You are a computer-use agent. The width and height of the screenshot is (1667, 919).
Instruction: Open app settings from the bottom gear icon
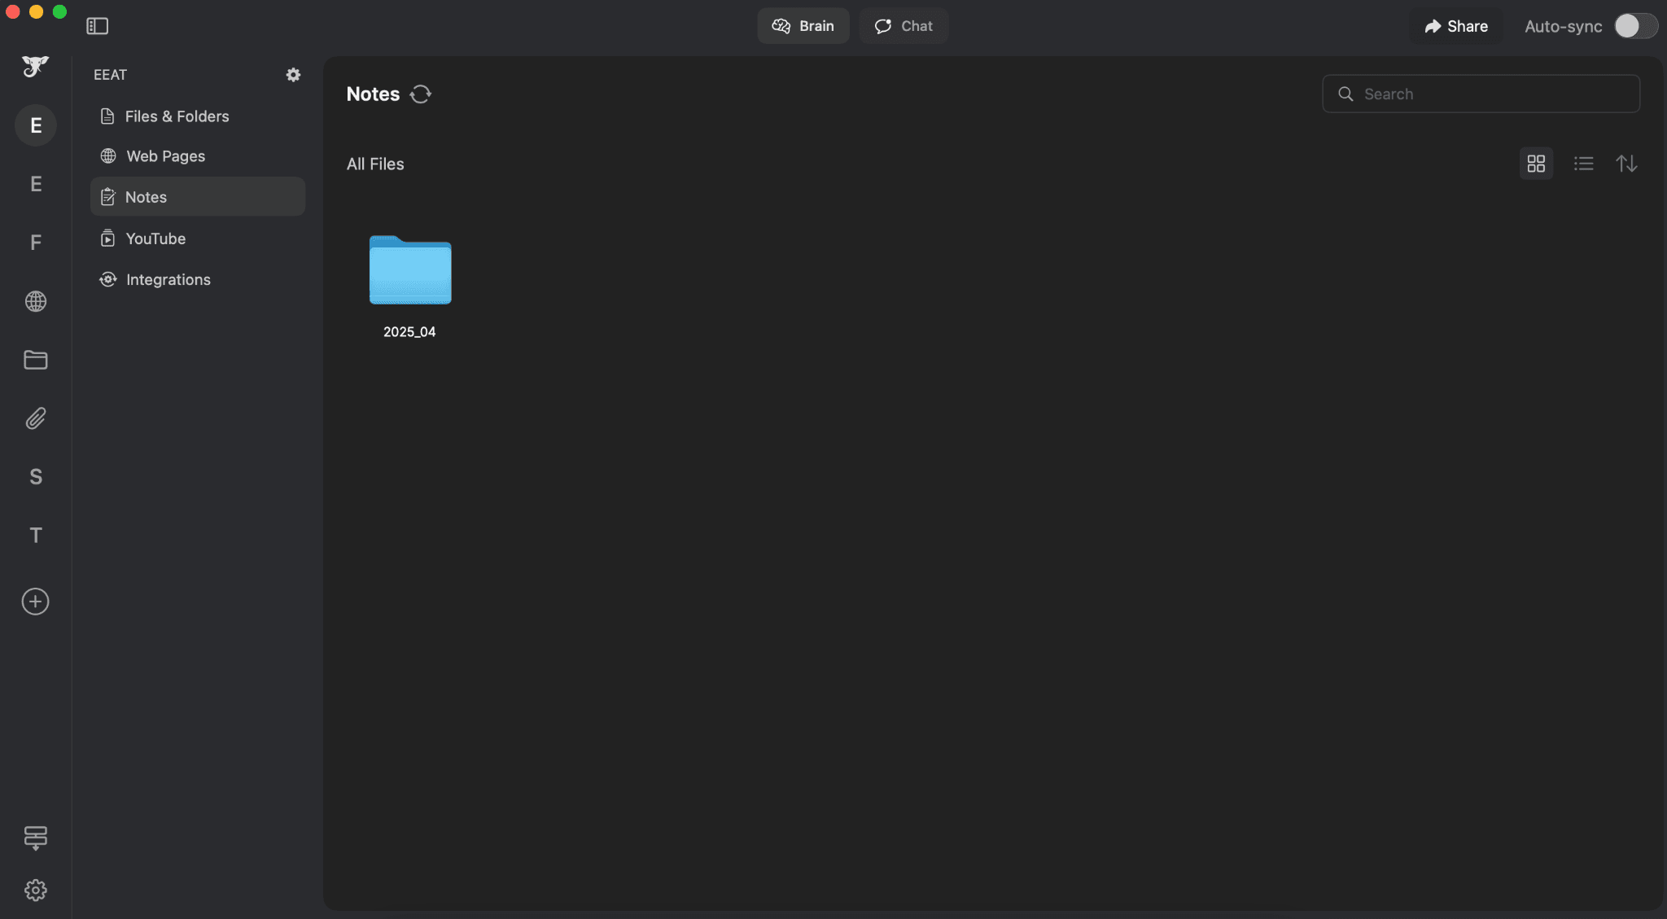[x=34, y=890]
